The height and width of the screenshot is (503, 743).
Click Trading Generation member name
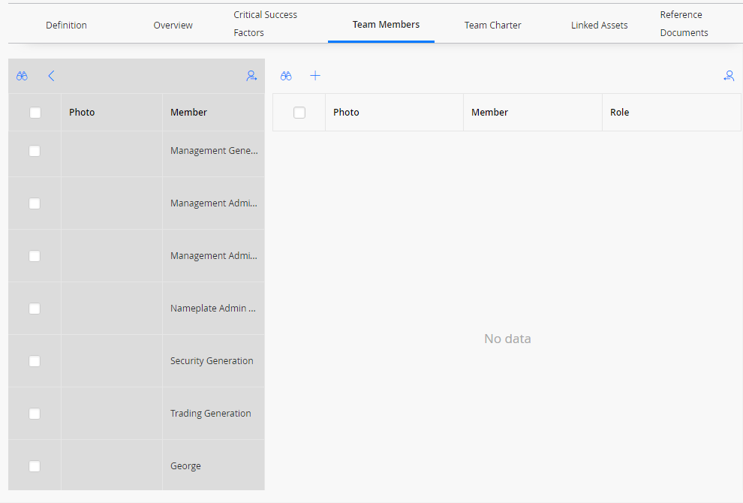coord(211,414)
